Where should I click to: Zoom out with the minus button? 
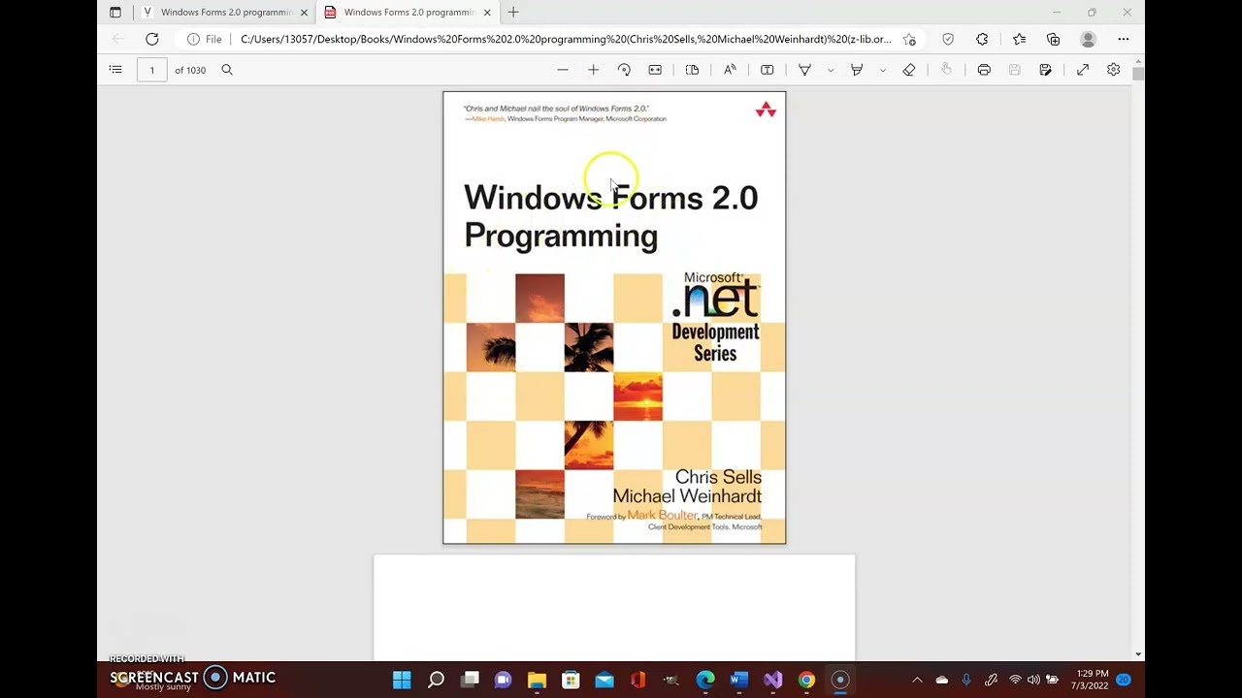563,70
